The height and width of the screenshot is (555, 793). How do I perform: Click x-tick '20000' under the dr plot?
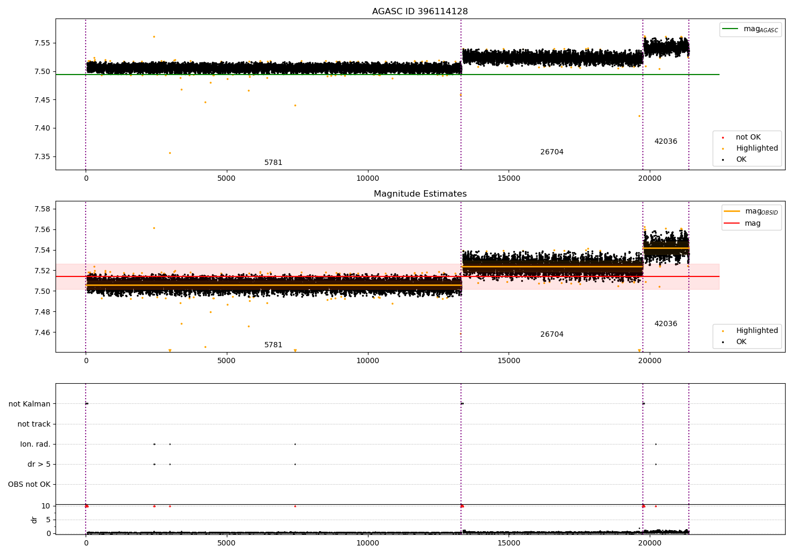point(650,543)
